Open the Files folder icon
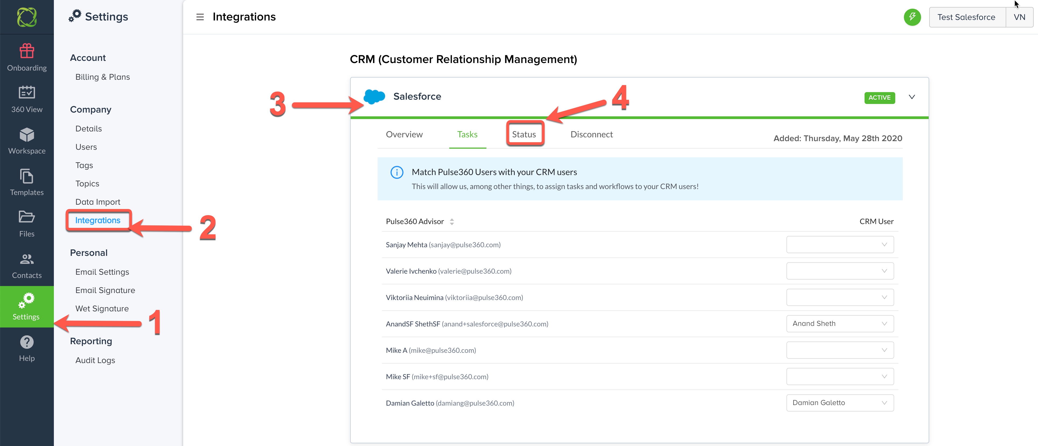 click(27, 217)
